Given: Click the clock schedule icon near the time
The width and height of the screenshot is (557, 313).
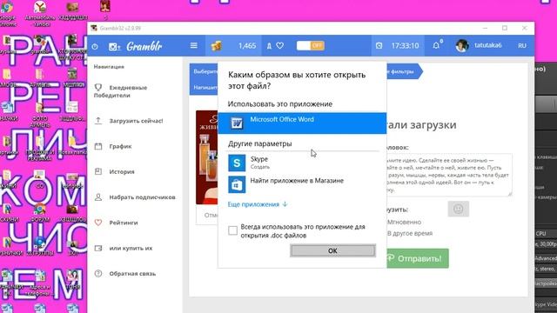Looking at the screenshot, I should click(379, 45).
